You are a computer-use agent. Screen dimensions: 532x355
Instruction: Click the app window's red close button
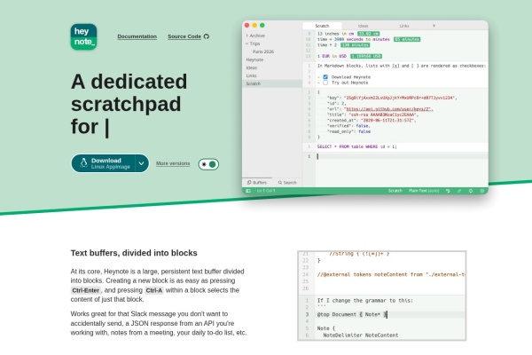[x=247, y=25]
